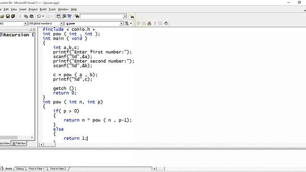Click the 'c = pow ( a , b);' line
The width and height of the screenshot is (306, 172).
coord(75,75)
